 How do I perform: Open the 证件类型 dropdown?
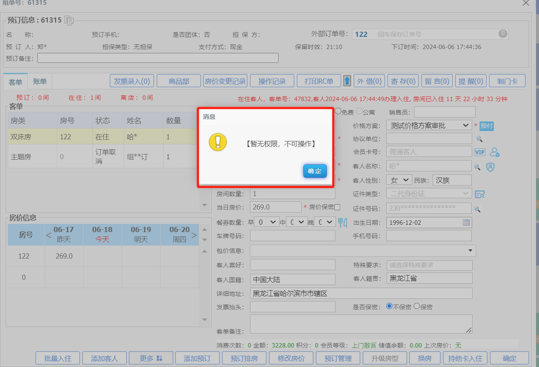tap(429, 193)
